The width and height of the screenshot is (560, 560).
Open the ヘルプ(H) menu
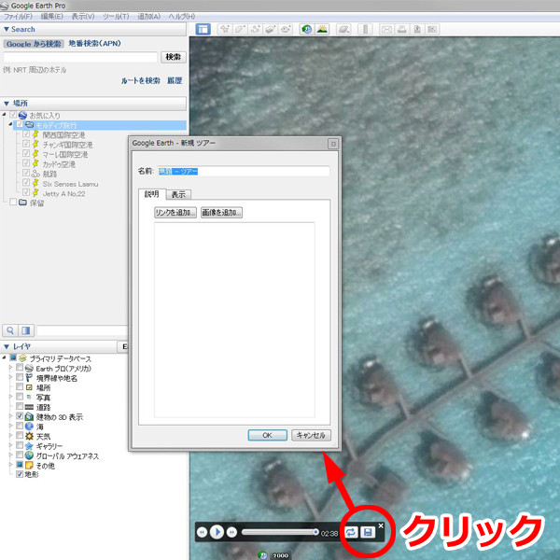coord(181,17)
